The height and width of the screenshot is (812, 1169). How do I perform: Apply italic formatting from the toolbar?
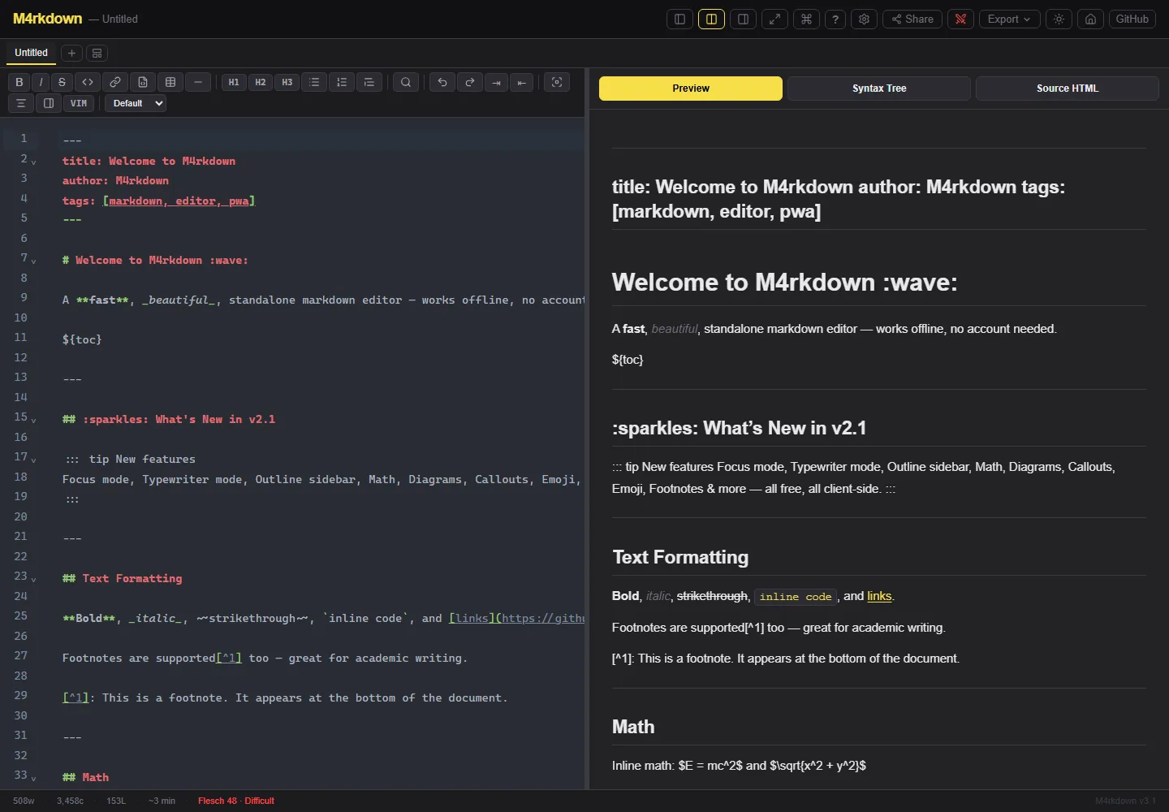41,82
